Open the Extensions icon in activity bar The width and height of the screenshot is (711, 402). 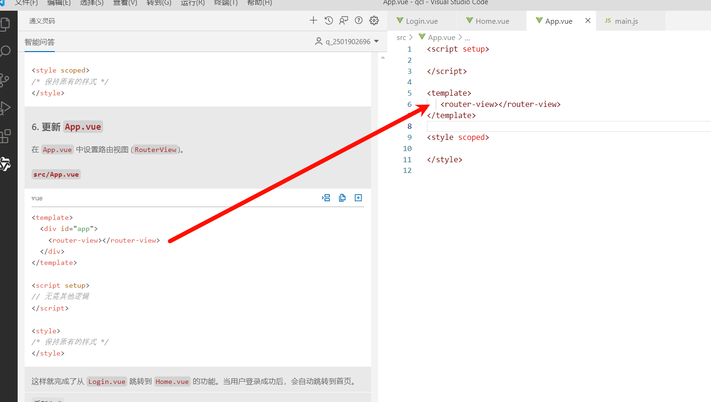coord(5,136)
